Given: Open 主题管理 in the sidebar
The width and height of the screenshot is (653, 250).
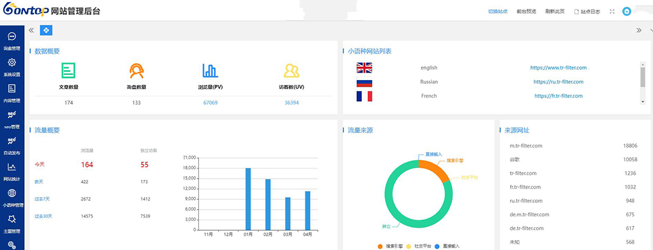Looking at the screenshot, I should click(12, 223).
